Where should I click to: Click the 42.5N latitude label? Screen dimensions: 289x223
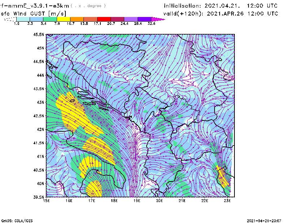point(39,116)
